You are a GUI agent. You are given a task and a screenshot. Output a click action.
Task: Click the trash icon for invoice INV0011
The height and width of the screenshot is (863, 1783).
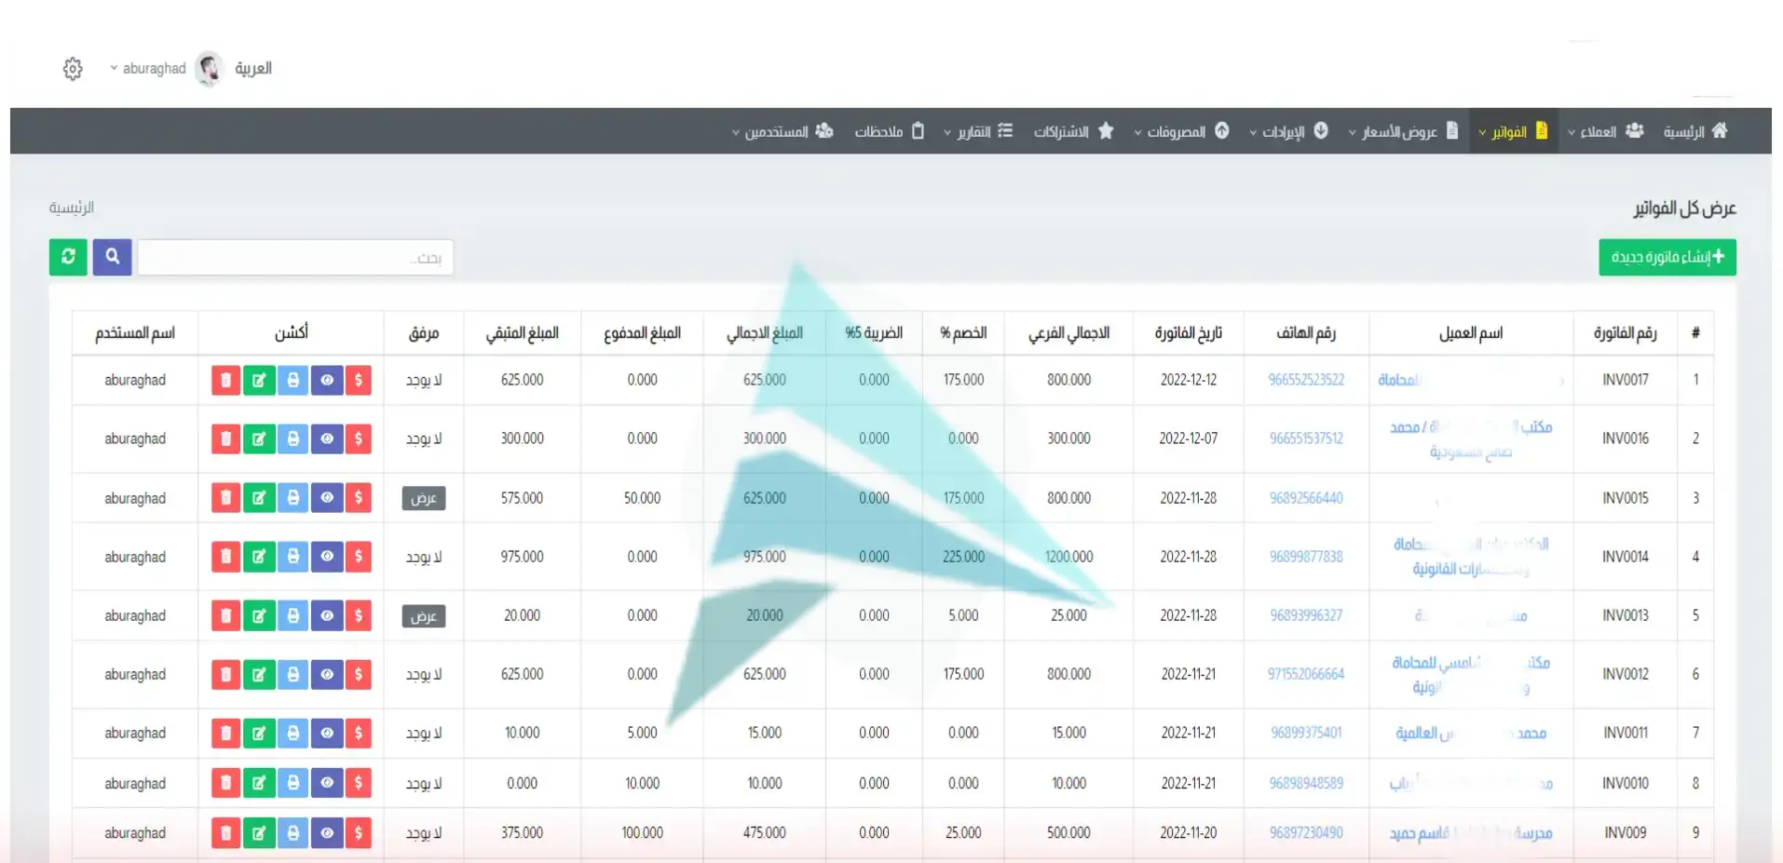click(225, 734)
